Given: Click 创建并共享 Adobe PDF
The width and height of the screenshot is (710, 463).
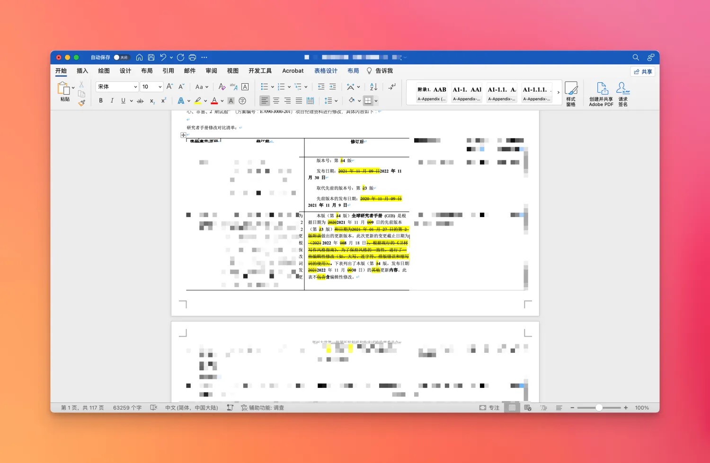Looking at the screenshot, I should click(601, 94).
